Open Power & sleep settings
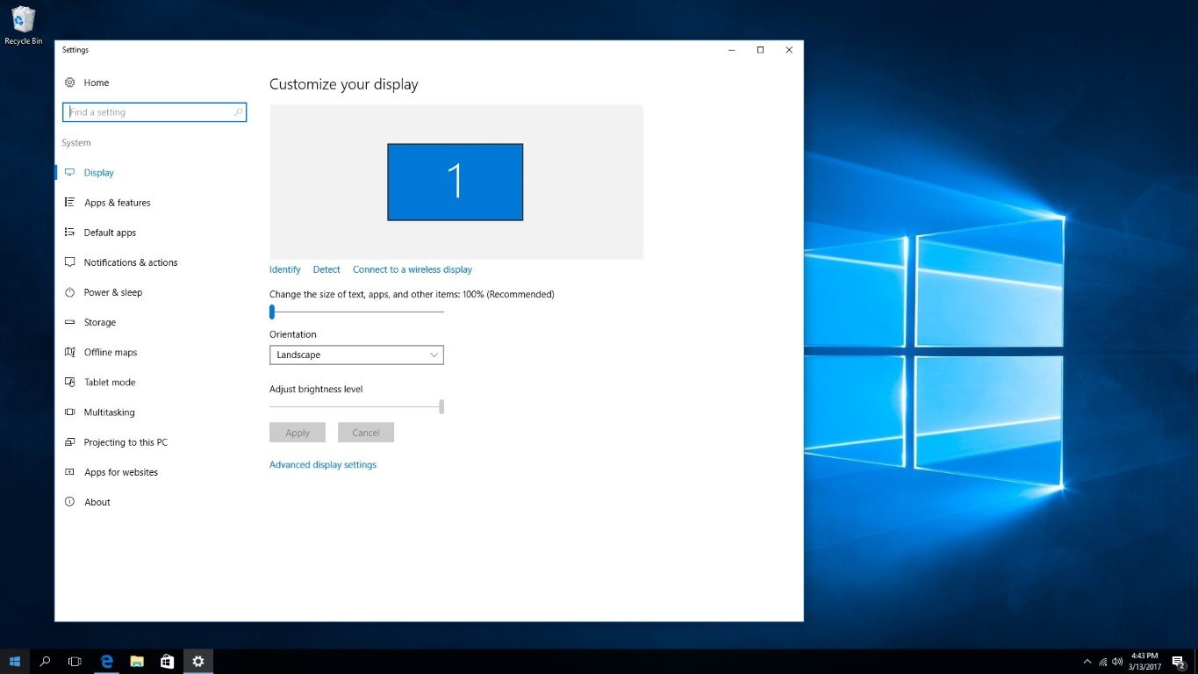Viewport: 1198px width, 674px height. pos(112,292)
